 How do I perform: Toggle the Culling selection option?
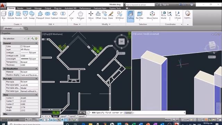coord(130,16)
